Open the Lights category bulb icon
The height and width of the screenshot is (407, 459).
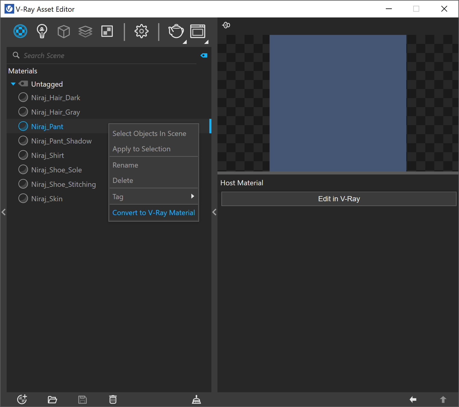click(42, 31)
